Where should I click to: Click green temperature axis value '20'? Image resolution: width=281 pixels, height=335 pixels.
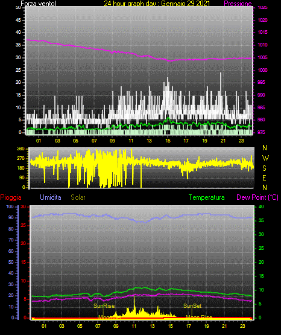[x=261, y=262]
